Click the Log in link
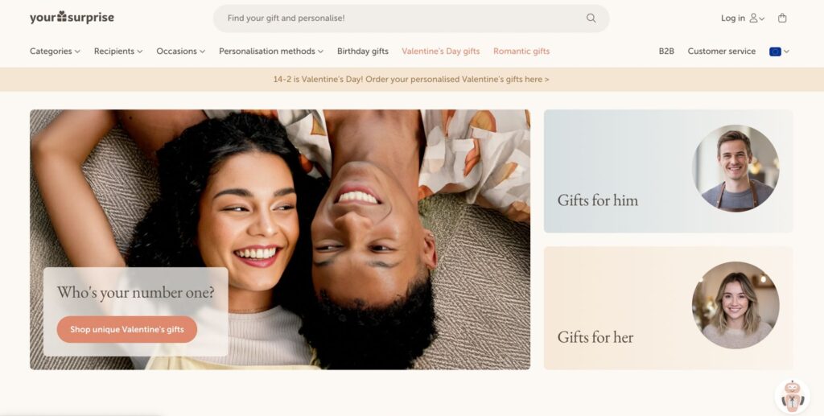The height and width of the screenshot is (416, 824). tap(732, 18)
